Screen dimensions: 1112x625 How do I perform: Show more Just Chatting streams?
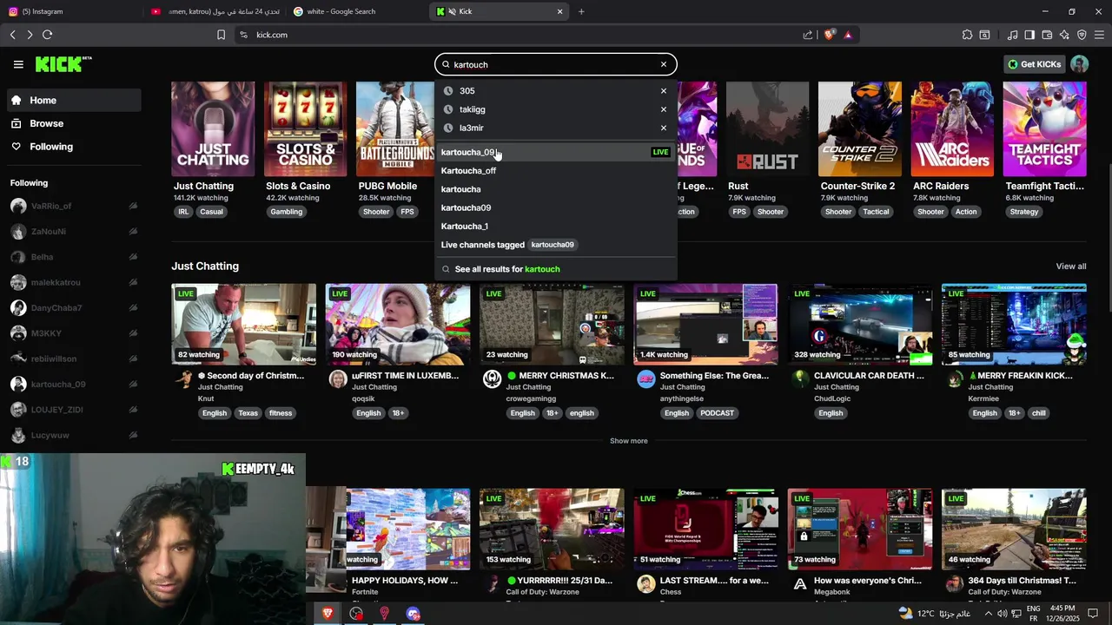coord(628,441)
